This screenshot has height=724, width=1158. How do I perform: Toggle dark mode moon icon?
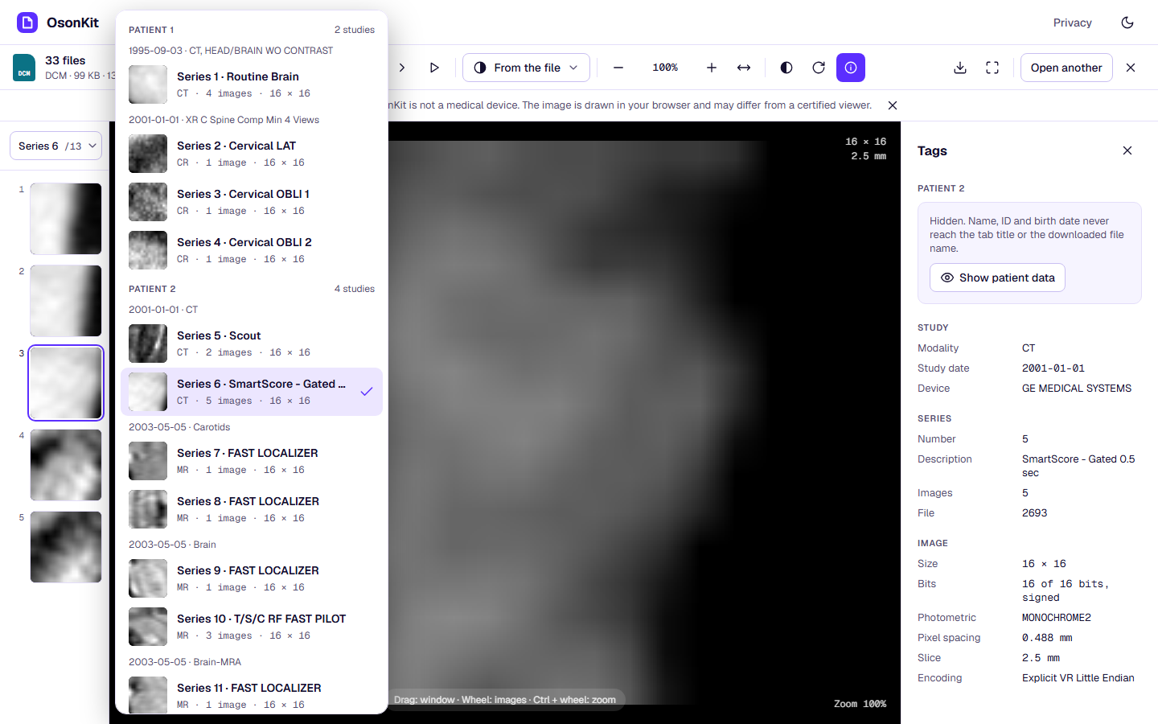click(x=1127, y=23)
